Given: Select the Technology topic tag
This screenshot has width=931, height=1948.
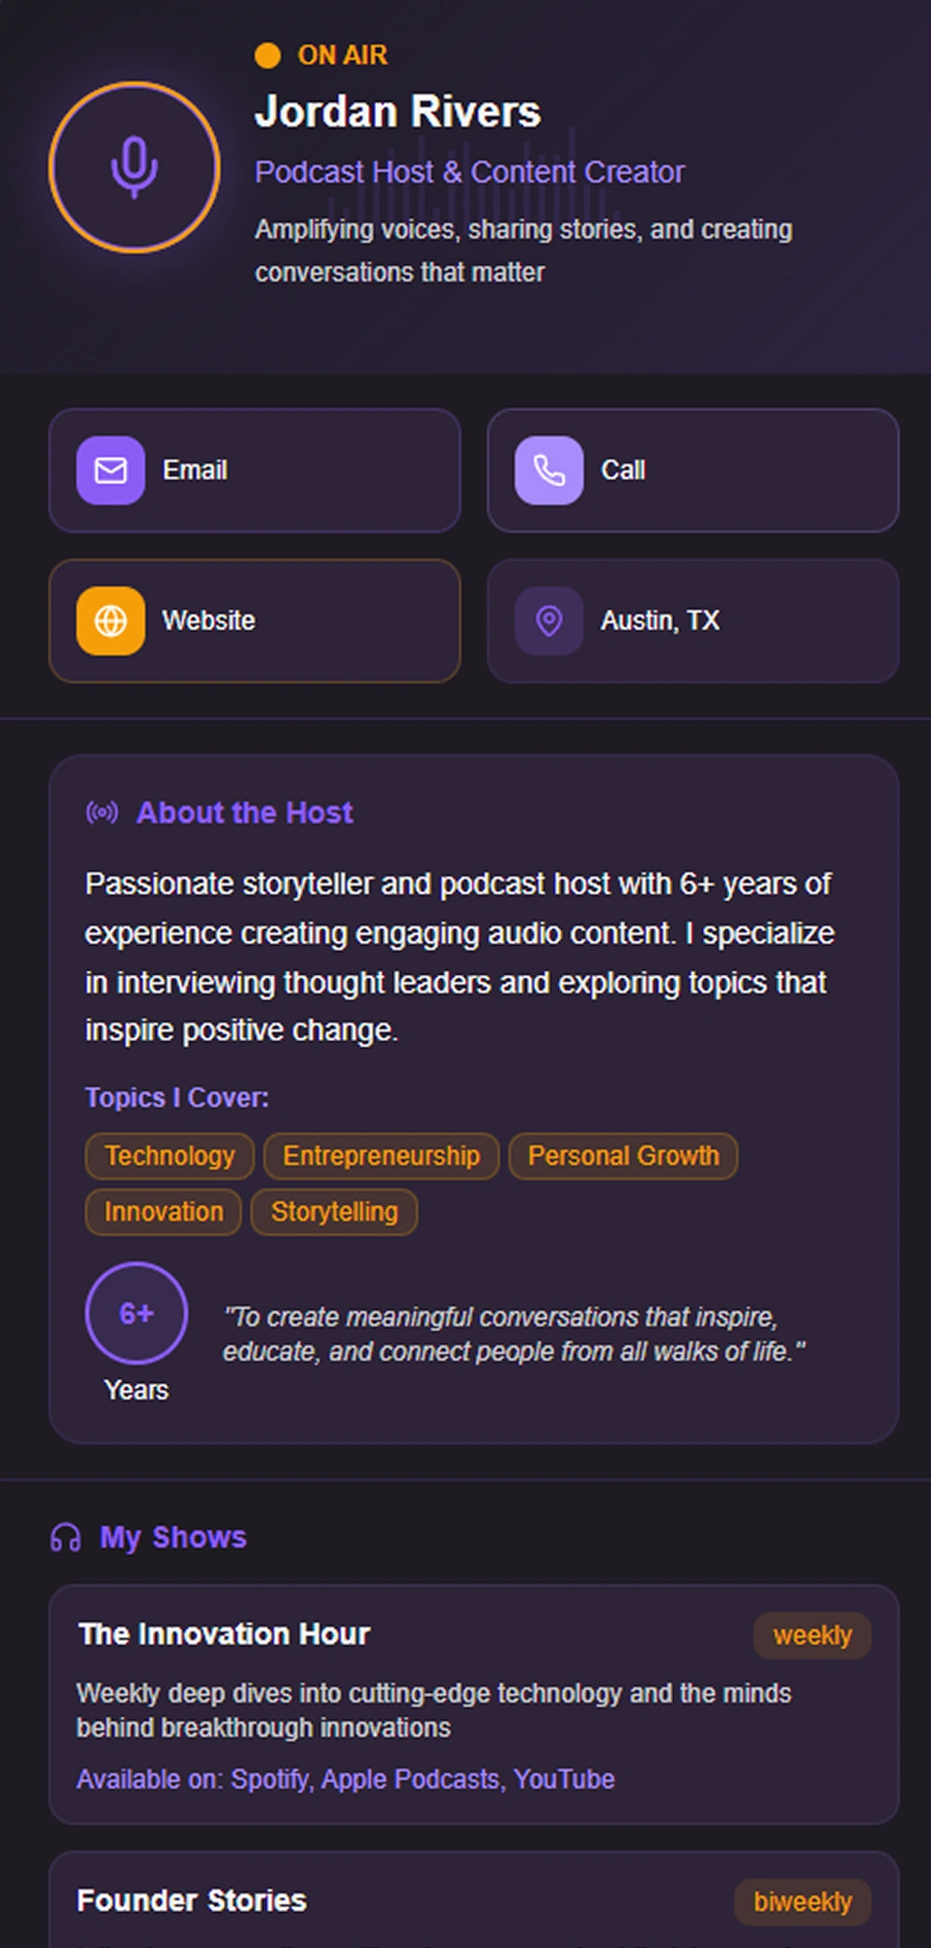Looking at the screenshot, I should (169, 1156).
